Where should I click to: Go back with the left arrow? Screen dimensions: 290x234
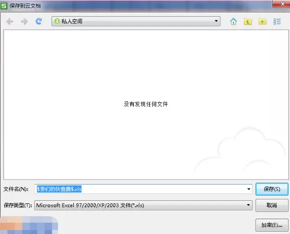[x=9, y=21]
